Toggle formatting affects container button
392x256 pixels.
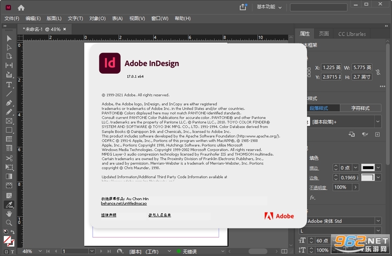coord(6,252)
